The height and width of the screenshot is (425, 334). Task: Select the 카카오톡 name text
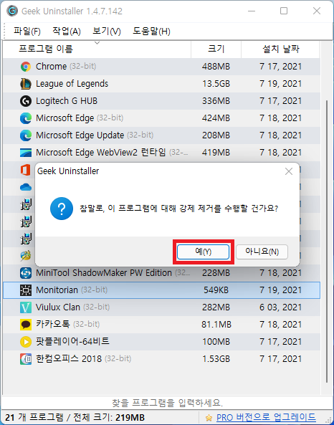(53, 325)
